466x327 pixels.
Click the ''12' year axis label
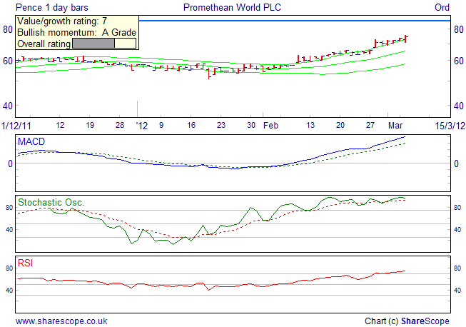click(142, 126)
